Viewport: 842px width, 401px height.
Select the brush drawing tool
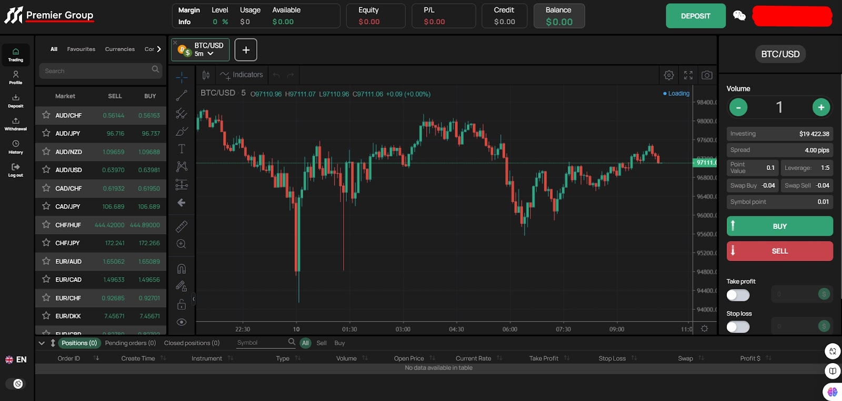point(182,131)
